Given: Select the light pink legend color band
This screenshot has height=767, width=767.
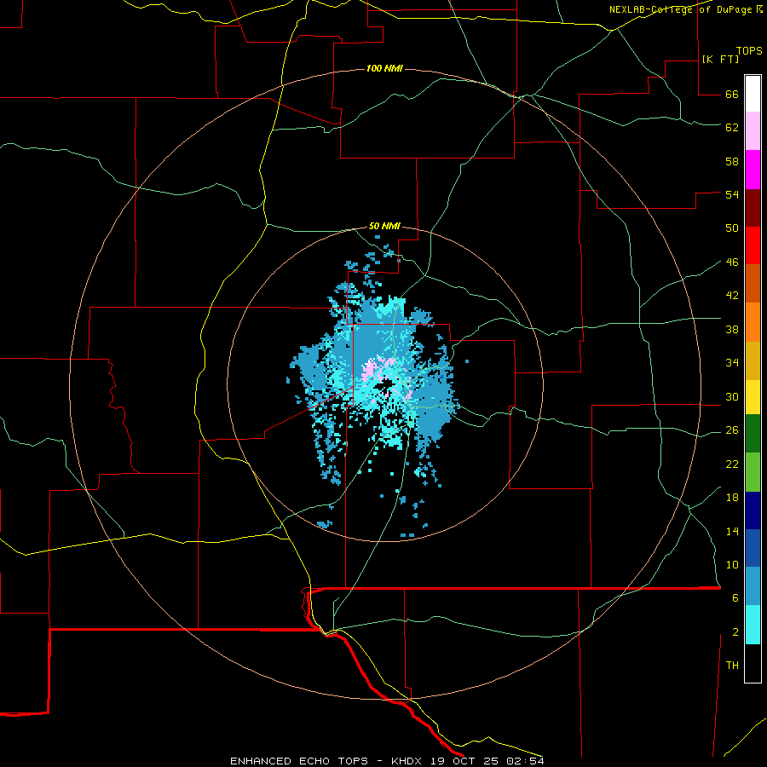Looking at the screenshot, I should [753, 131].
